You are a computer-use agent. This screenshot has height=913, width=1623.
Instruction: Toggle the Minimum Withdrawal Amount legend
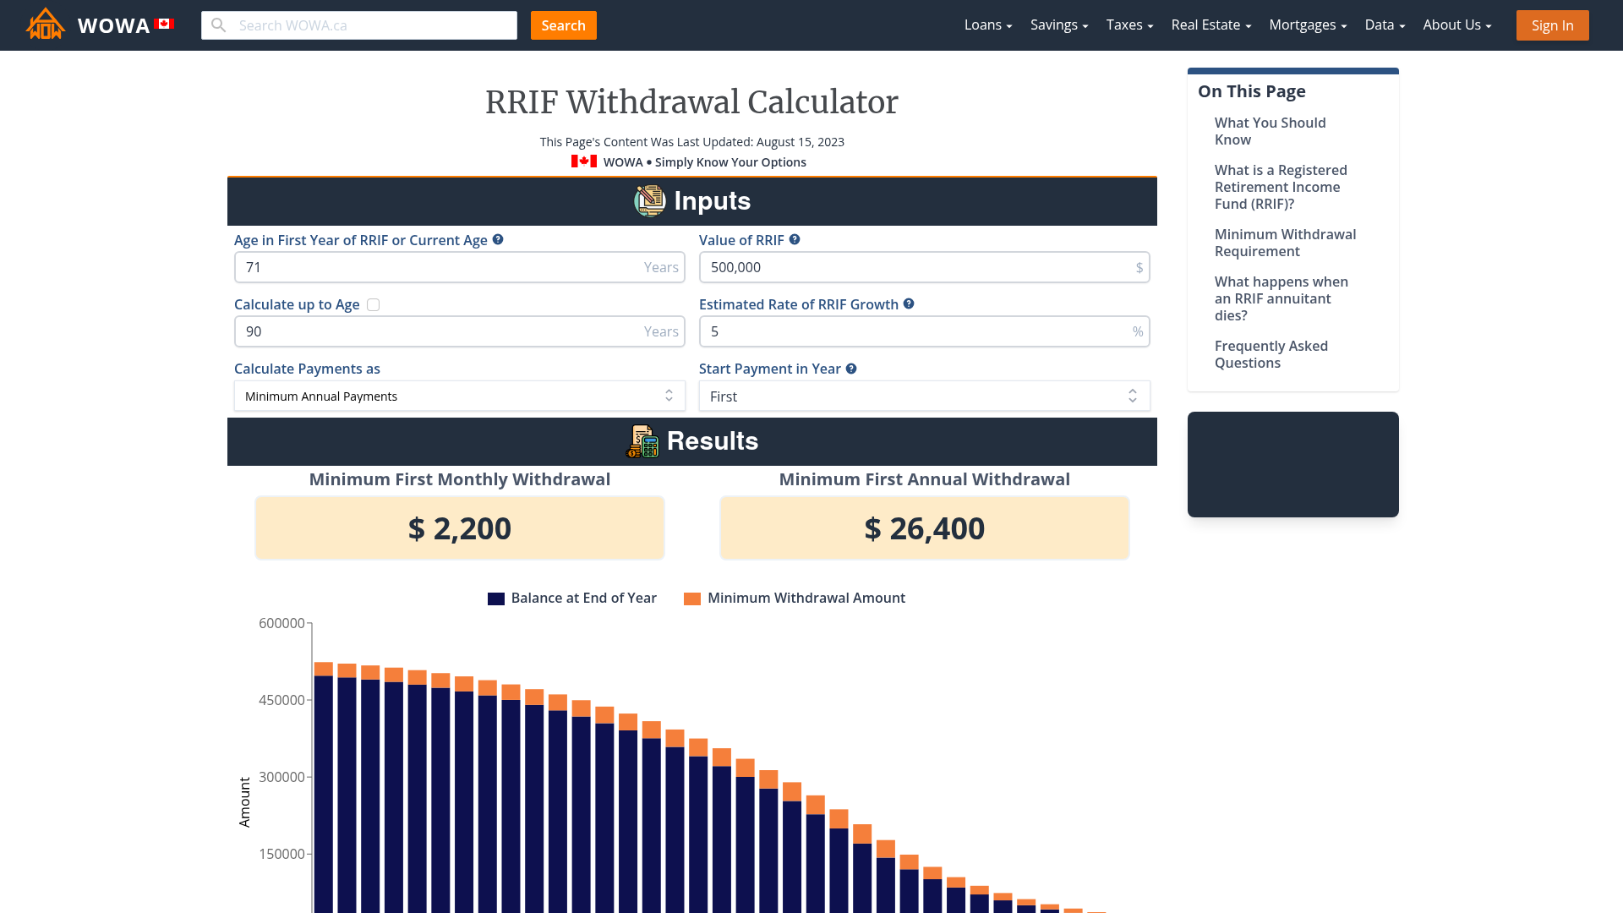click(x=795, y=598)
